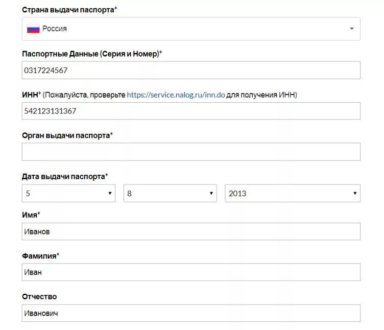Click the Отчество label text
The width and height of the screenshot is (384, 330).
(39, 297)
